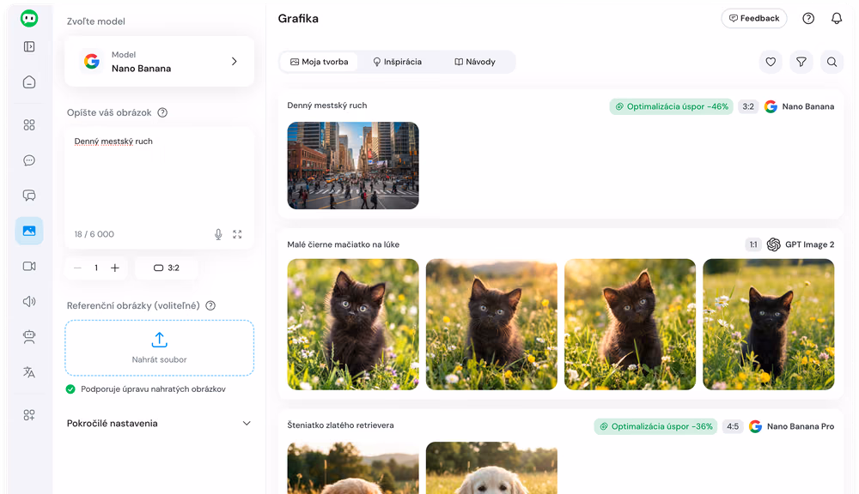The height and width of the screenshot is (494, 859).
Task: Open the add-apps grid plus icon
Action: coord(29,415)
